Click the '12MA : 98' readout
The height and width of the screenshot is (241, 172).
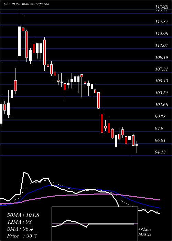click(19, 222)
